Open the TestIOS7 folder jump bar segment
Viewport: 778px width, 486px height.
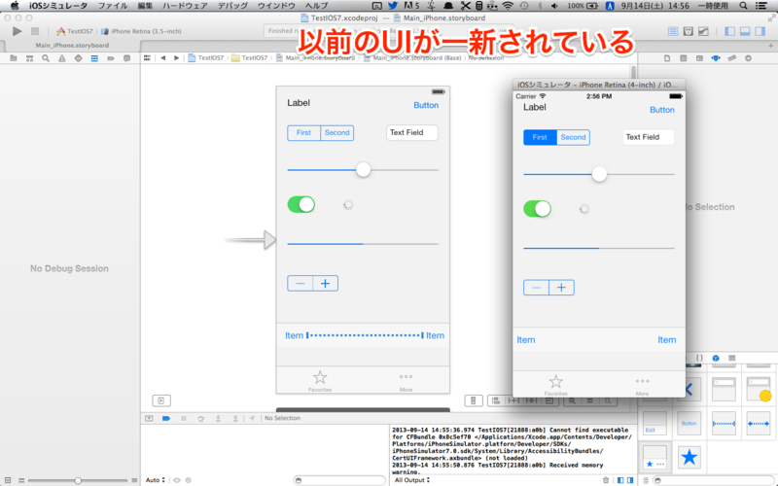pos(250,57)
